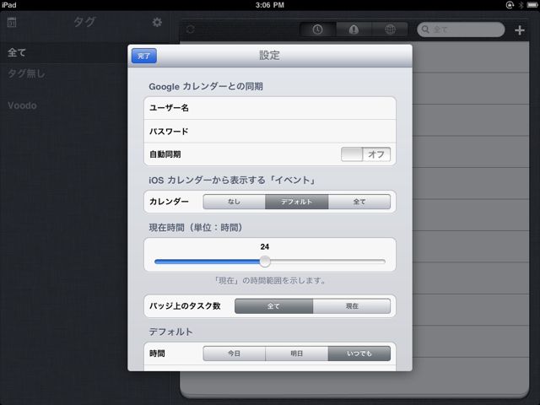Click the battery status icon
540x405 pixels.
532,5
